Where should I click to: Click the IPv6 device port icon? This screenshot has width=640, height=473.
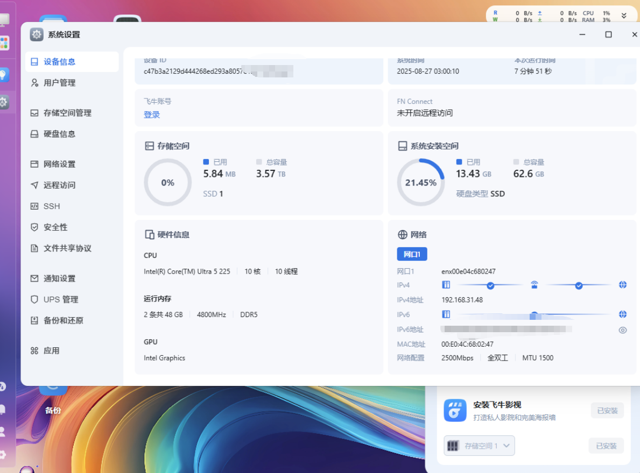click(x=446, y=314)
